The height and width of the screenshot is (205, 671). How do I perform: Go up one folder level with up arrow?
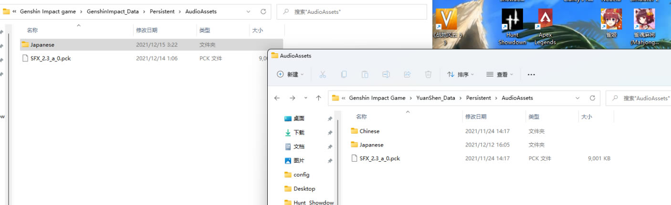pyautogui.click(x=318, y=98)
